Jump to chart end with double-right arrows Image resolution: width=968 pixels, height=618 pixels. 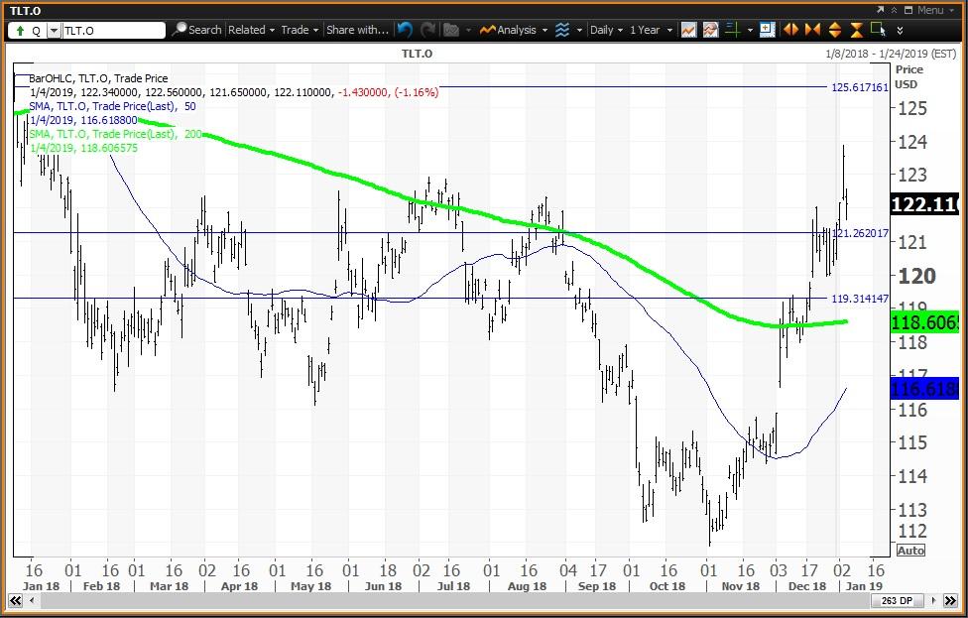pos(950,601)
